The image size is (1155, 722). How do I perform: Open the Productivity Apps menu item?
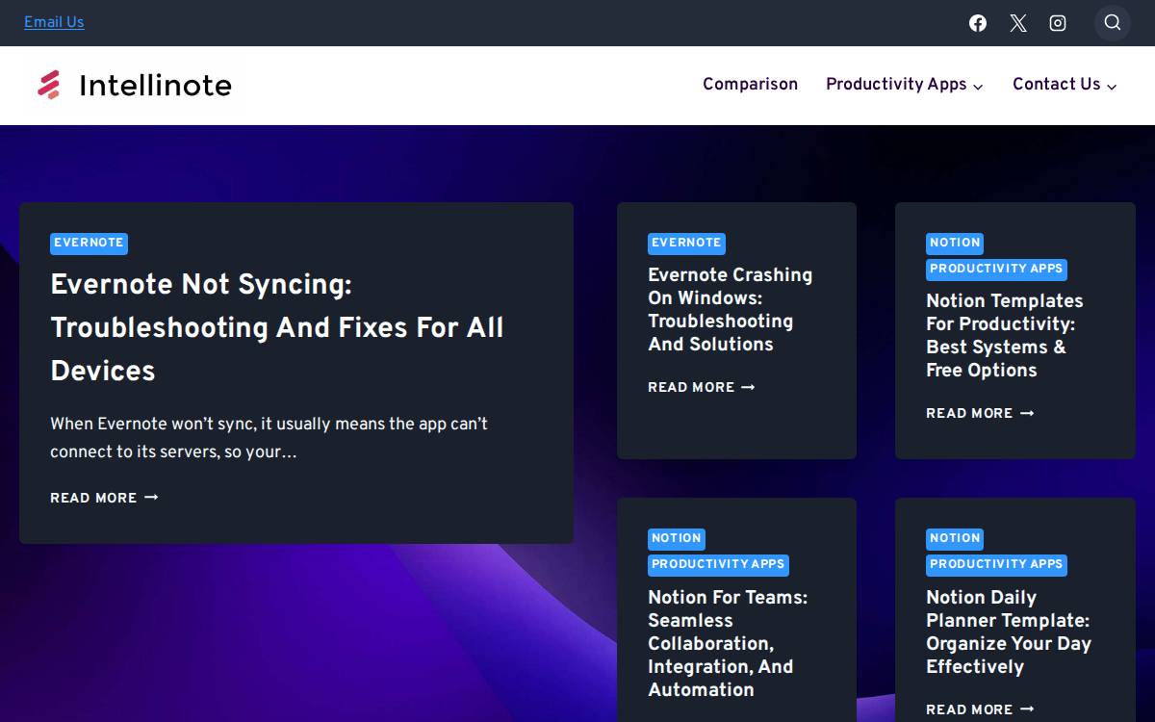[896, 84]
